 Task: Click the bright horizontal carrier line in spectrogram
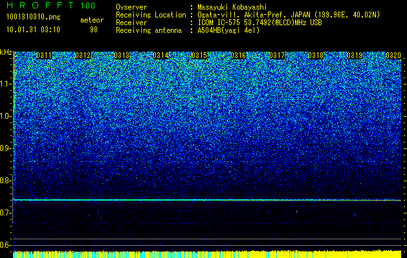[207, 200]
